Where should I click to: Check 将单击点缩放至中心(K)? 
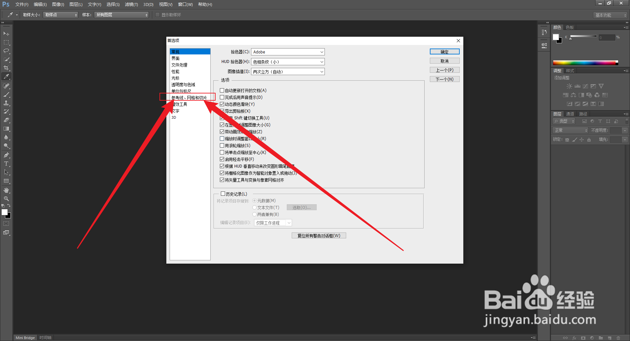(222, 152)
